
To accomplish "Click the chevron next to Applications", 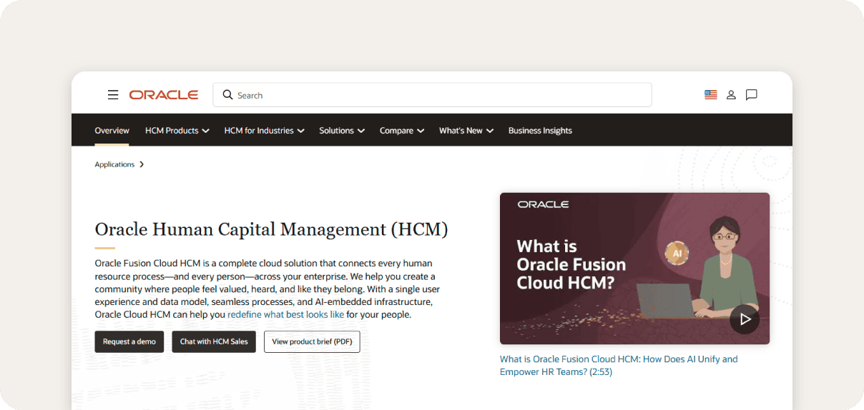I will tap(142, 164).
